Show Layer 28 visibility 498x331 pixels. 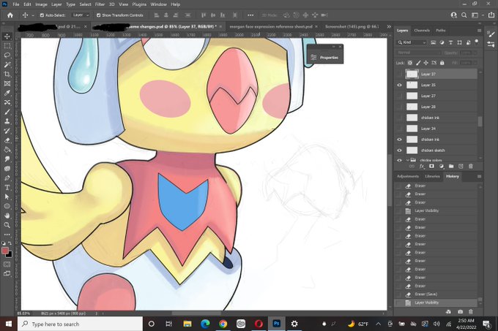coord(400,107)
